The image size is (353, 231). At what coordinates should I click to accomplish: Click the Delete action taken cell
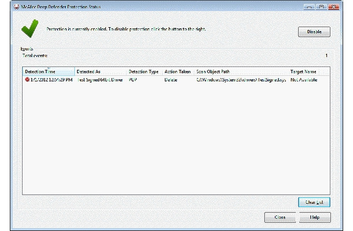point(171,80)
